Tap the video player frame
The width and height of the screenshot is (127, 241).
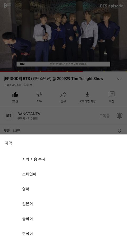63,36
